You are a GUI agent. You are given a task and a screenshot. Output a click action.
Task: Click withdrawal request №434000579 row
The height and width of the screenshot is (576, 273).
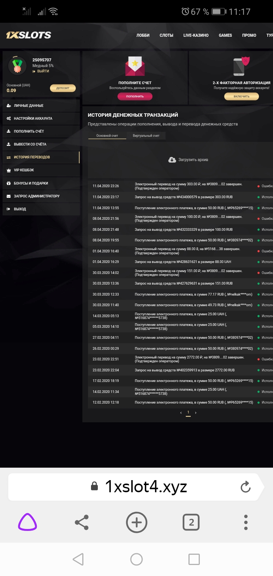180,197
